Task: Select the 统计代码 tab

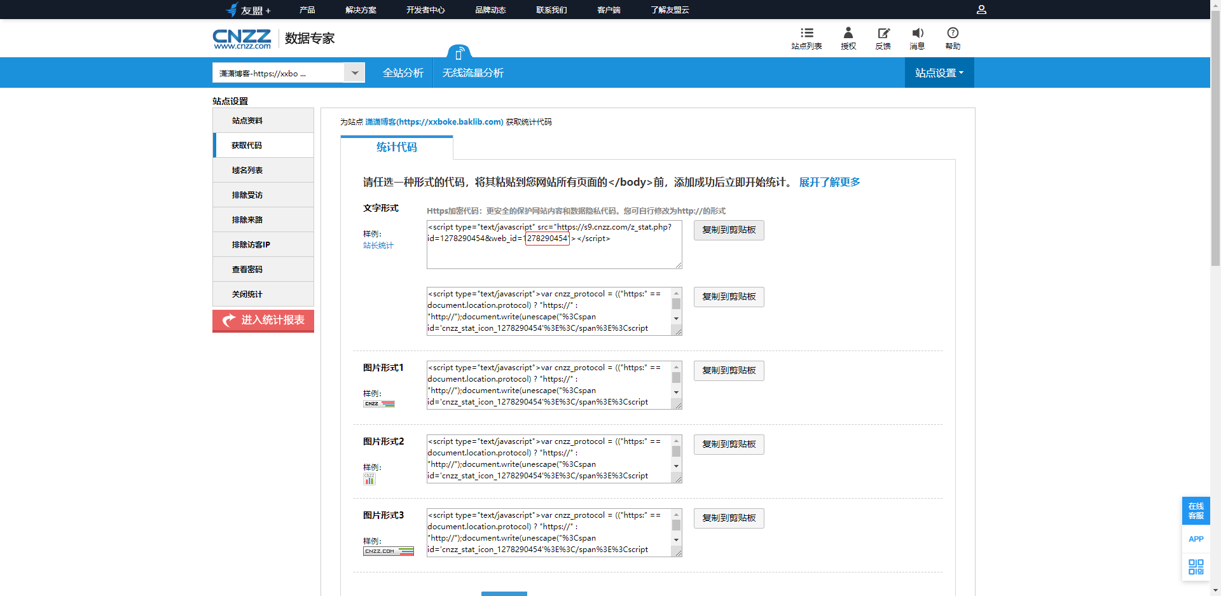Action: [x=397, y=147]
